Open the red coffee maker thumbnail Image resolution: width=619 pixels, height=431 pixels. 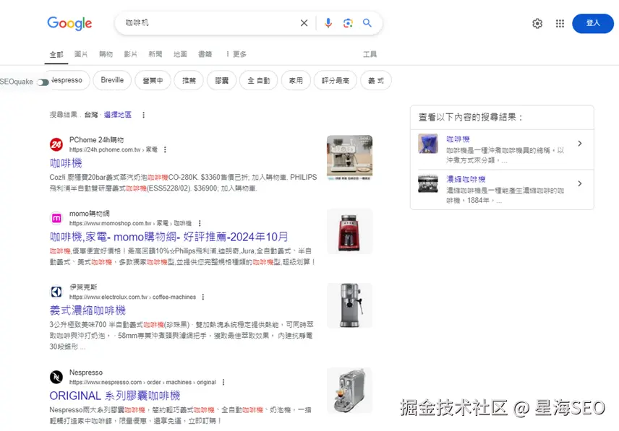[350, 231]
